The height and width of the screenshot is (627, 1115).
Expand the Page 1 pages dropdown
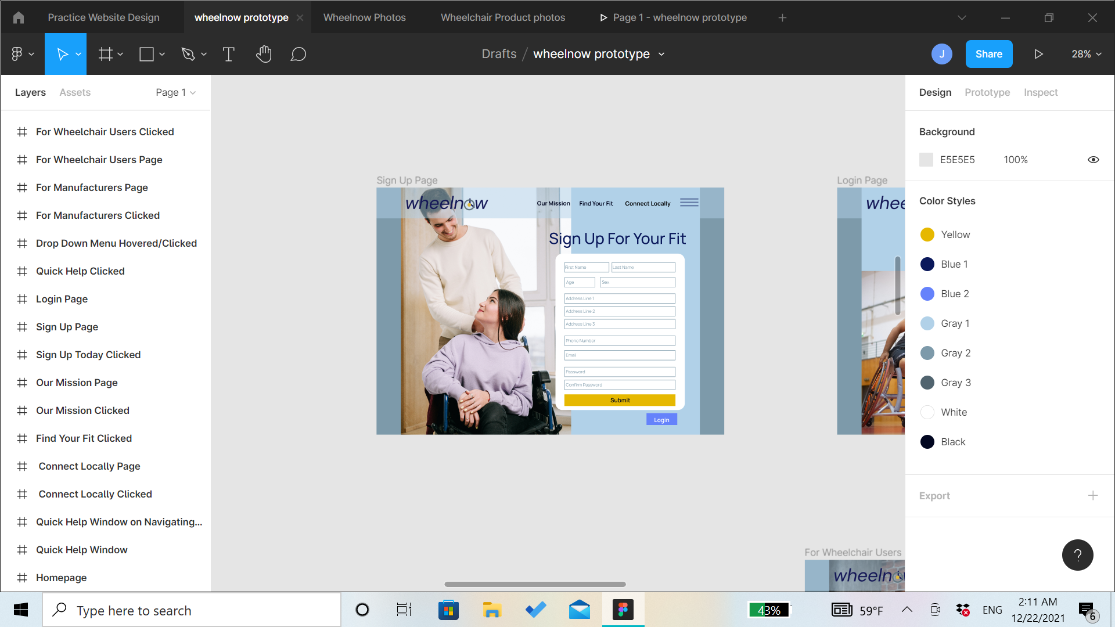[175, 92]
